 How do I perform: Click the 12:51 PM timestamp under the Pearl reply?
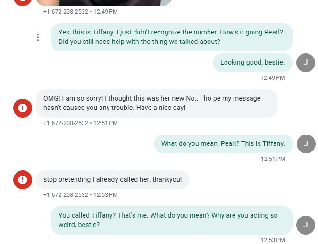(273, 159)
